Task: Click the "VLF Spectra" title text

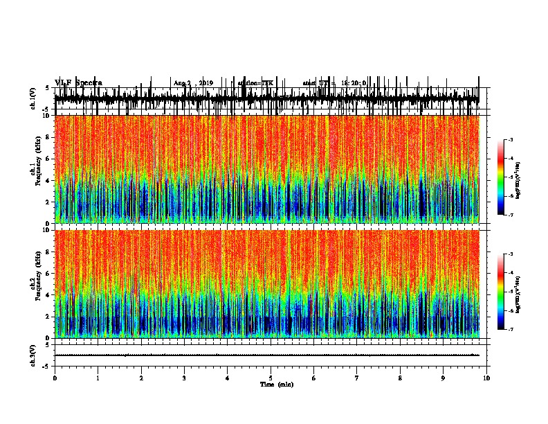Action: (78, 83)
